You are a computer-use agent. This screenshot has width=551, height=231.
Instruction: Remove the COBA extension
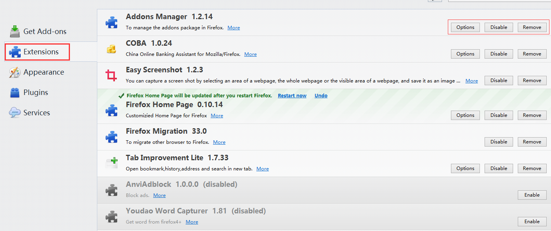[532, 54]
